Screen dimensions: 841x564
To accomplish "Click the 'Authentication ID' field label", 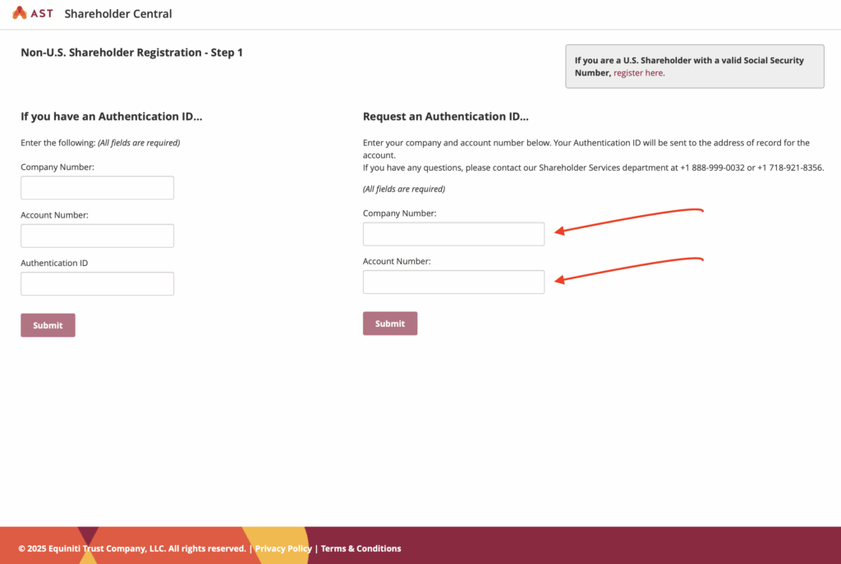I will click(x=54, y=264).
